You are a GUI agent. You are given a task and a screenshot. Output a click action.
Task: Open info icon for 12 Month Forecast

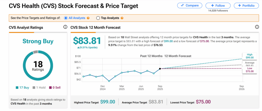pos(257,27)
